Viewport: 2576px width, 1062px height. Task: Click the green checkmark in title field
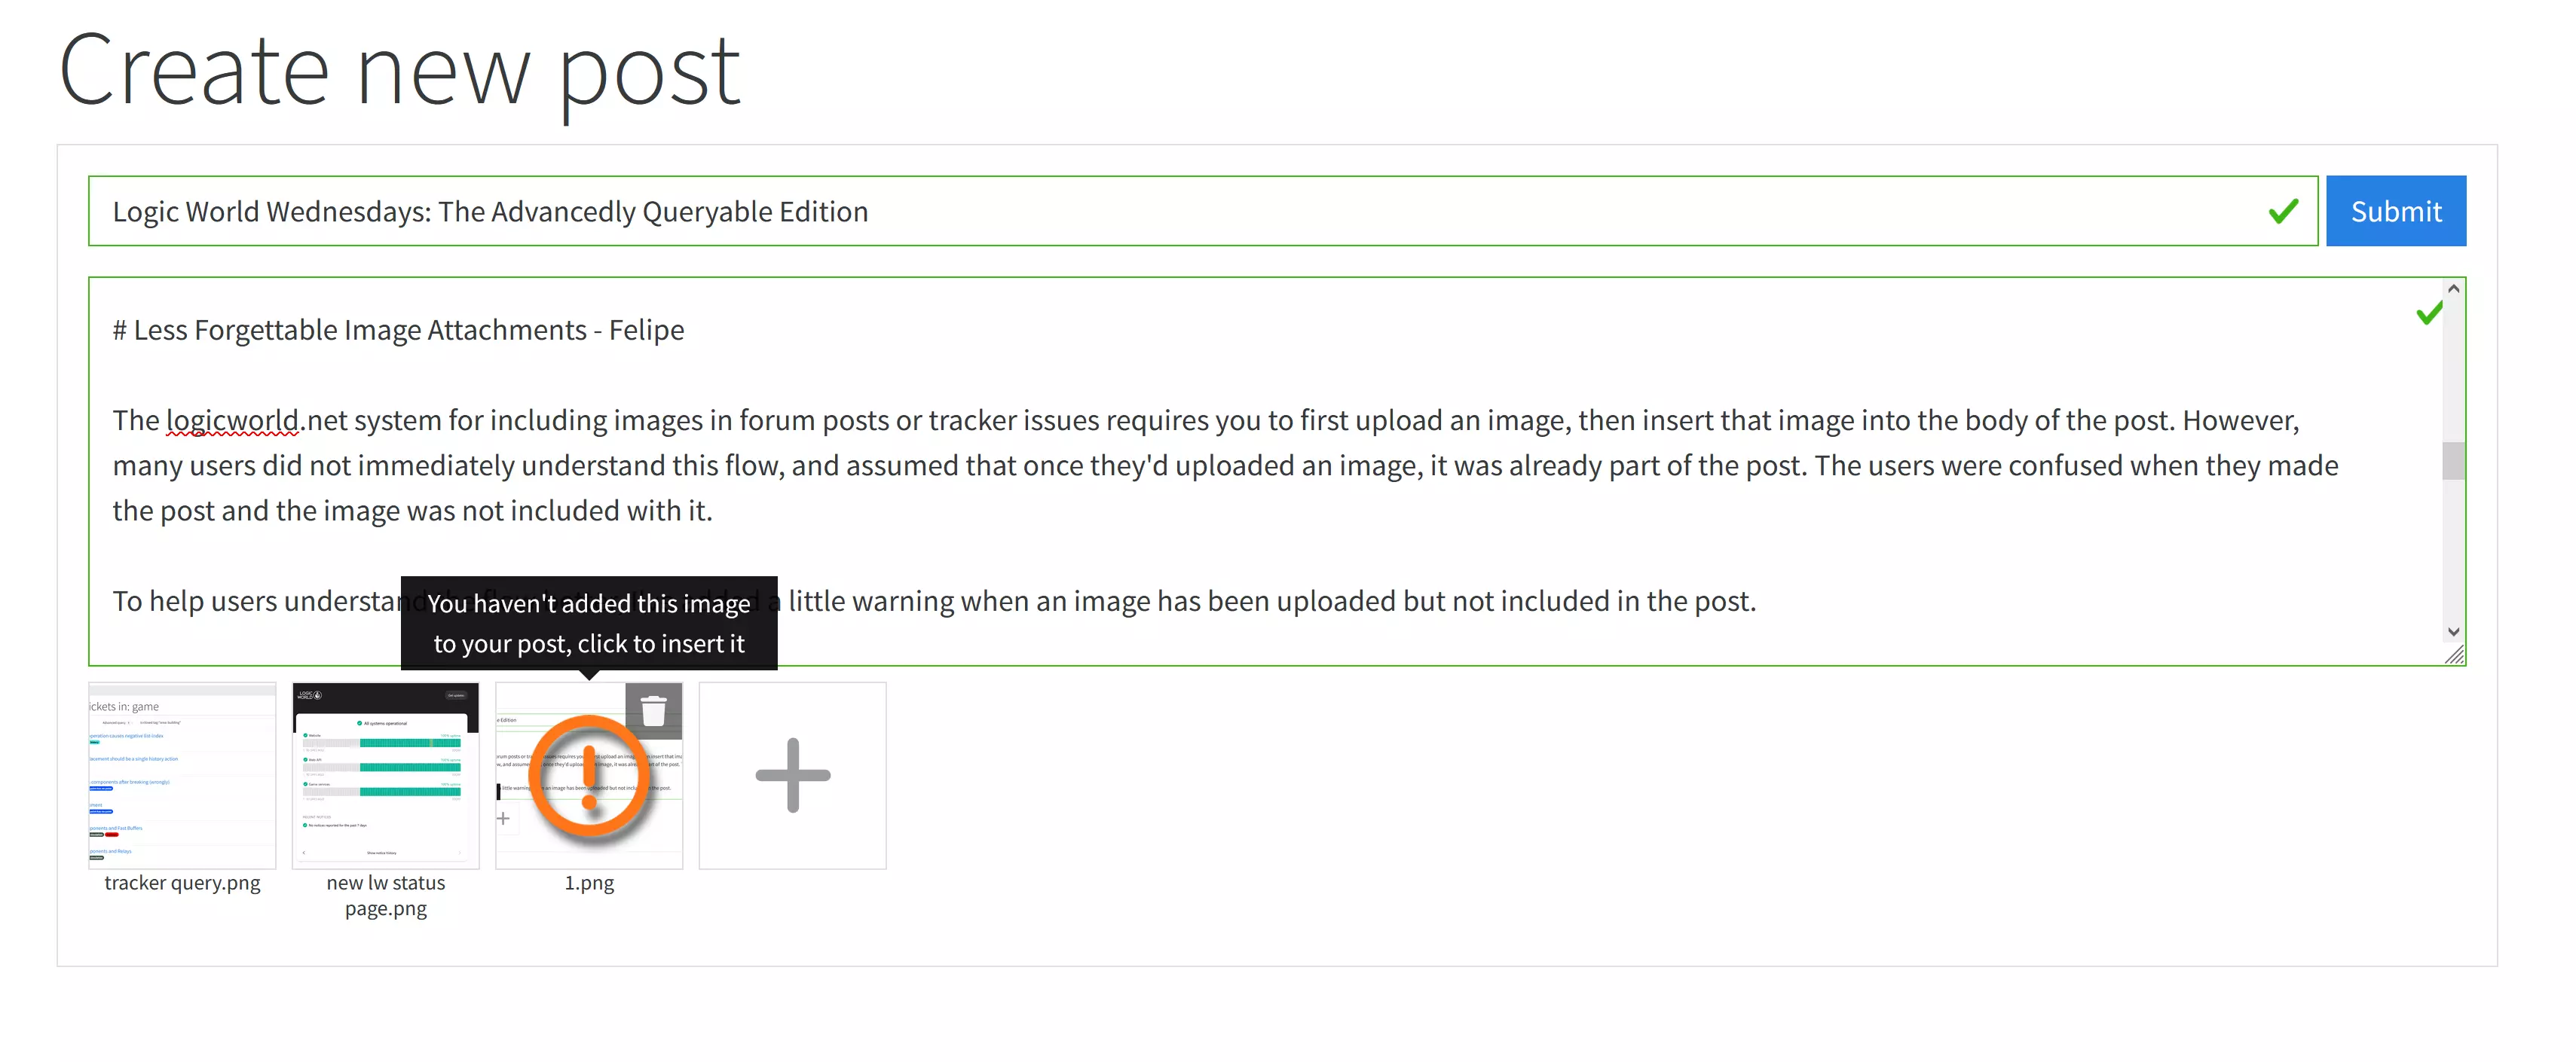tap(2283, 211)
